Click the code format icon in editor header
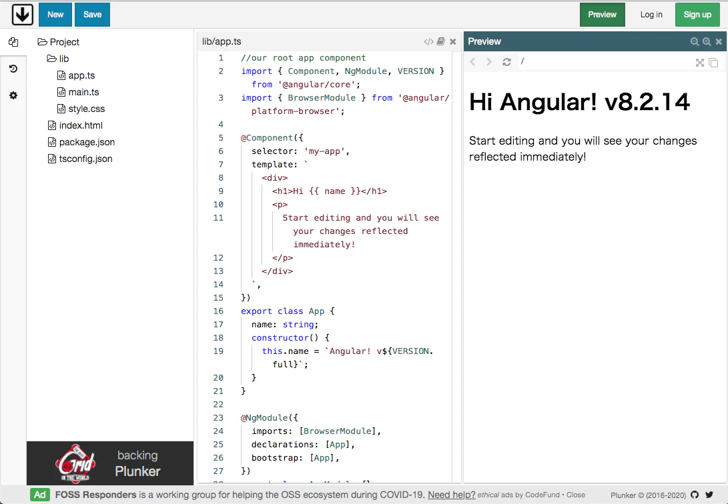 tap(428, 42)
